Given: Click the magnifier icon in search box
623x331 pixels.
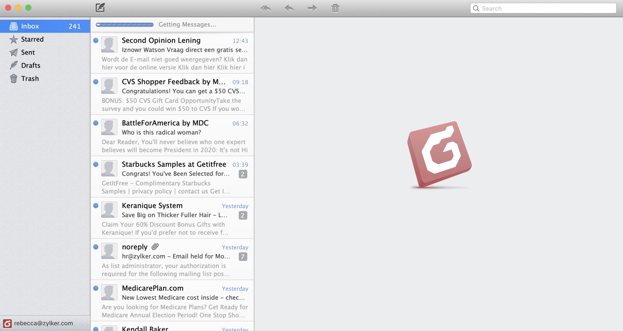Looking at the screenshot, I should tap(476, 9).
